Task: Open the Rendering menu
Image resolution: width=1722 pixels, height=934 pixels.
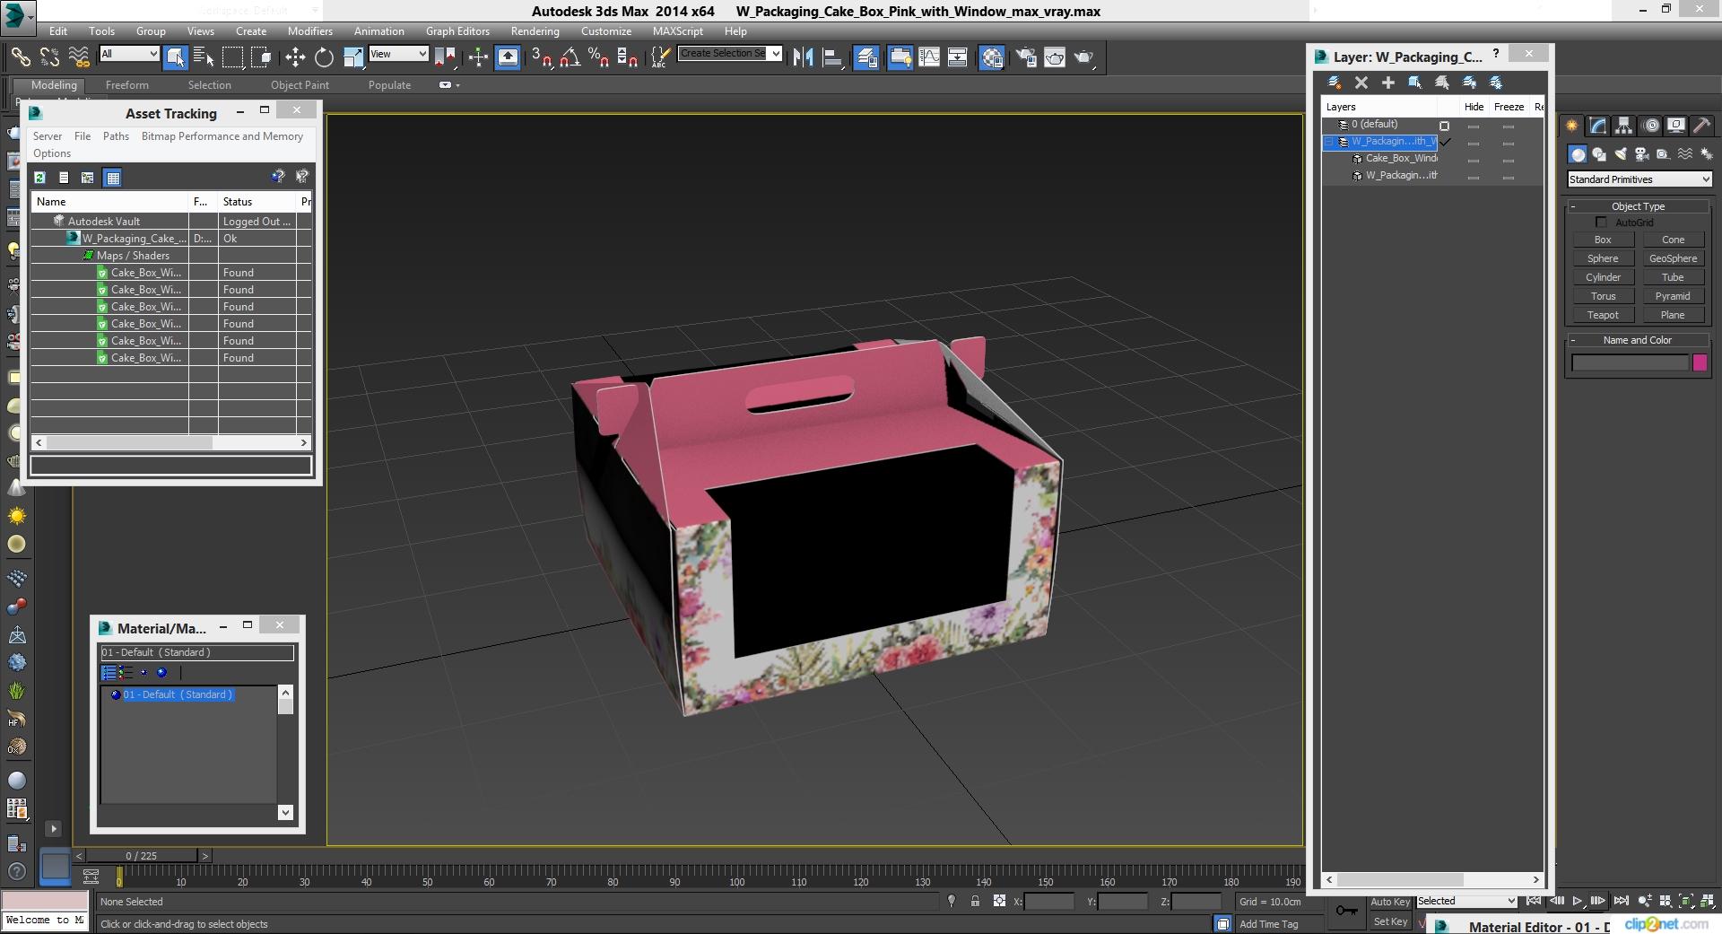Action: pyautogui.click(x=535, y=31)
